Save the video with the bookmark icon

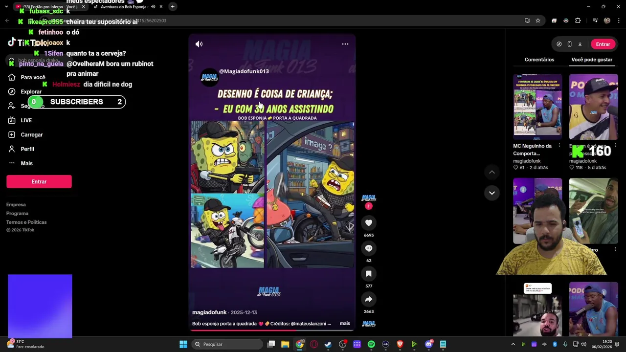(369, 274)
